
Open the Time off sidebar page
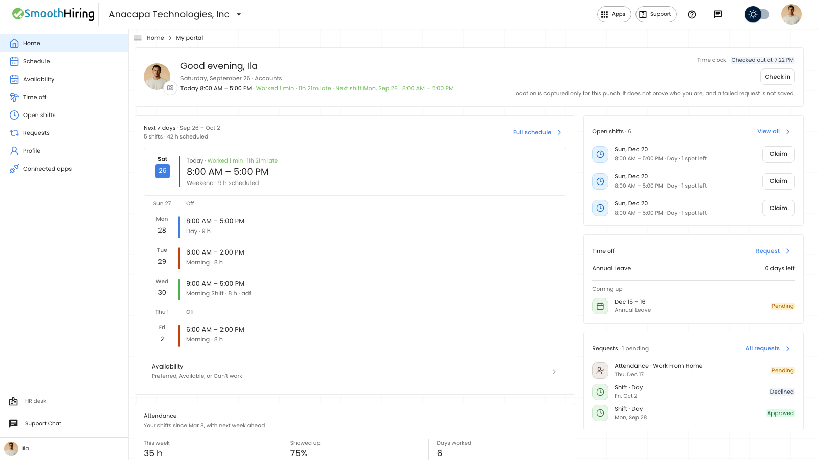[64, 97]
